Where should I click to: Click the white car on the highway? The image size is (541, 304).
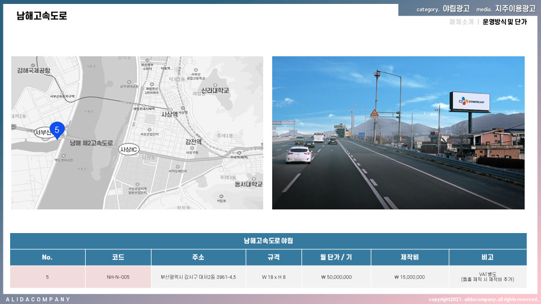[298, 154]
